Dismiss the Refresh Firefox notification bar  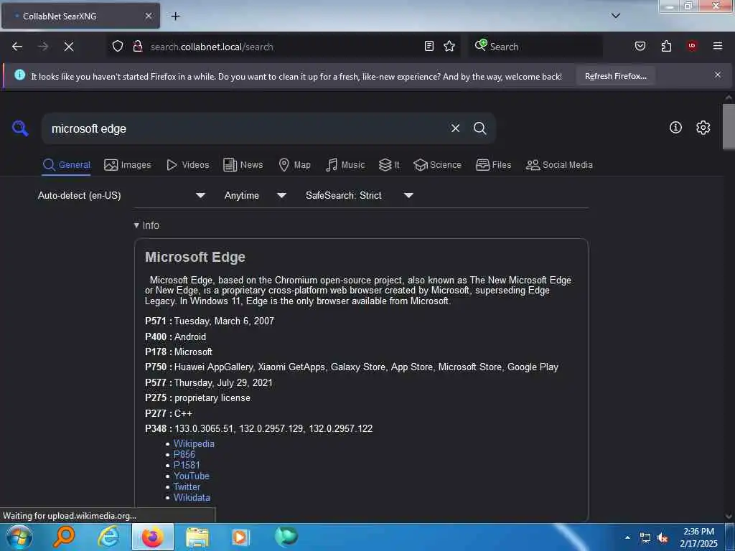point(718,75)
